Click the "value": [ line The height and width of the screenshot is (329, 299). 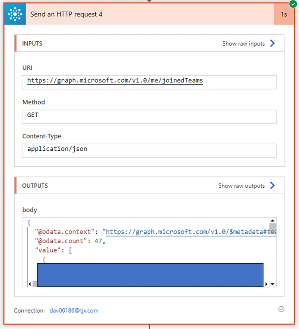point(53,250)
